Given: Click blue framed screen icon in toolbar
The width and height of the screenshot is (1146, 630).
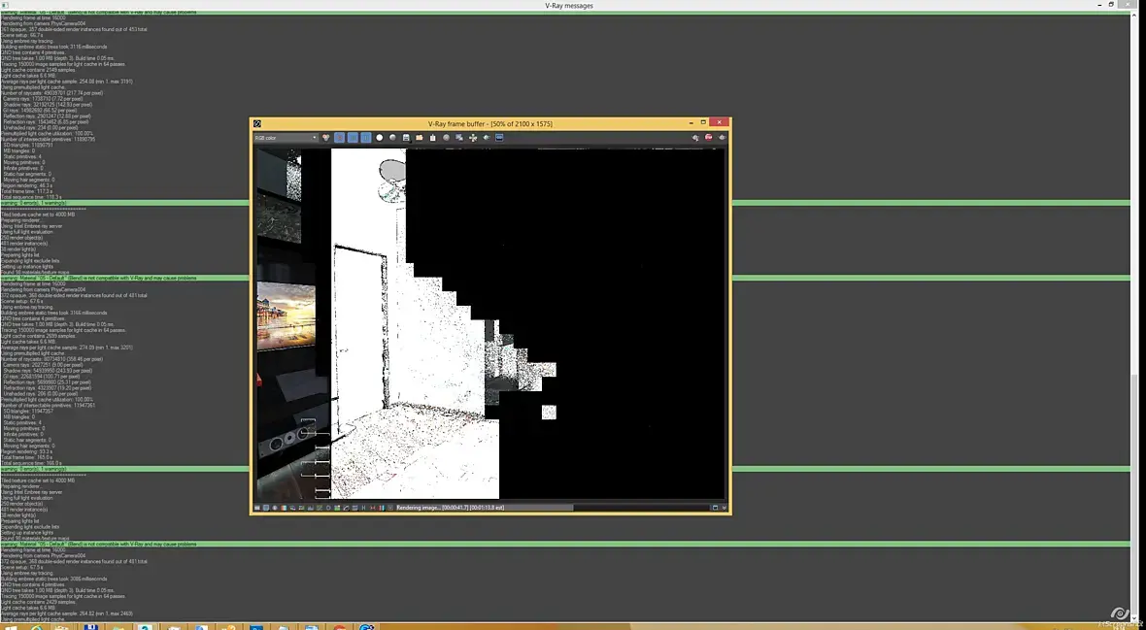Looking at the screenshot, I should (499, 138).
